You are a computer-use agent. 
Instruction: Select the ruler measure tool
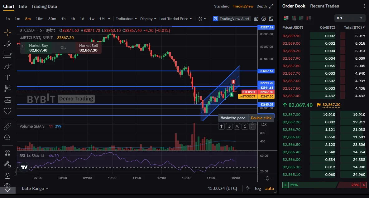point(7,126)
